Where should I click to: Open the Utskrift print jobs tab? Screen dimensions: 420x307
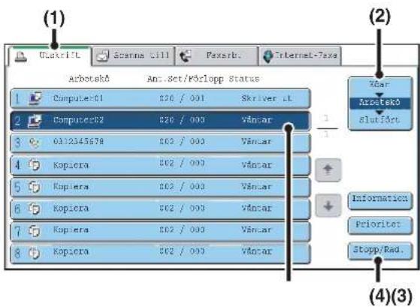pos(50,56)
